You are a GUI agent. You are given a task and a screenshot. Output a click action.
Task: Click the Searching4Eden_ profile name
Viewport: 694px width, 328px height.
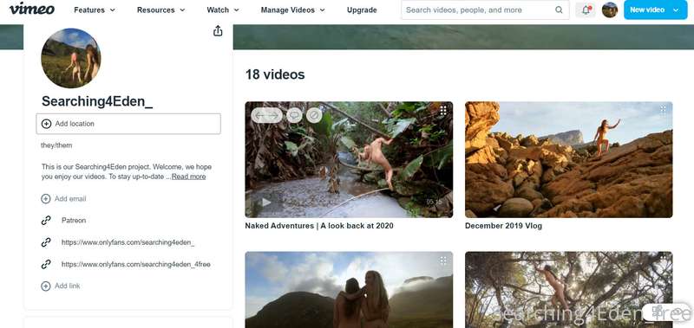click(97, 101)
